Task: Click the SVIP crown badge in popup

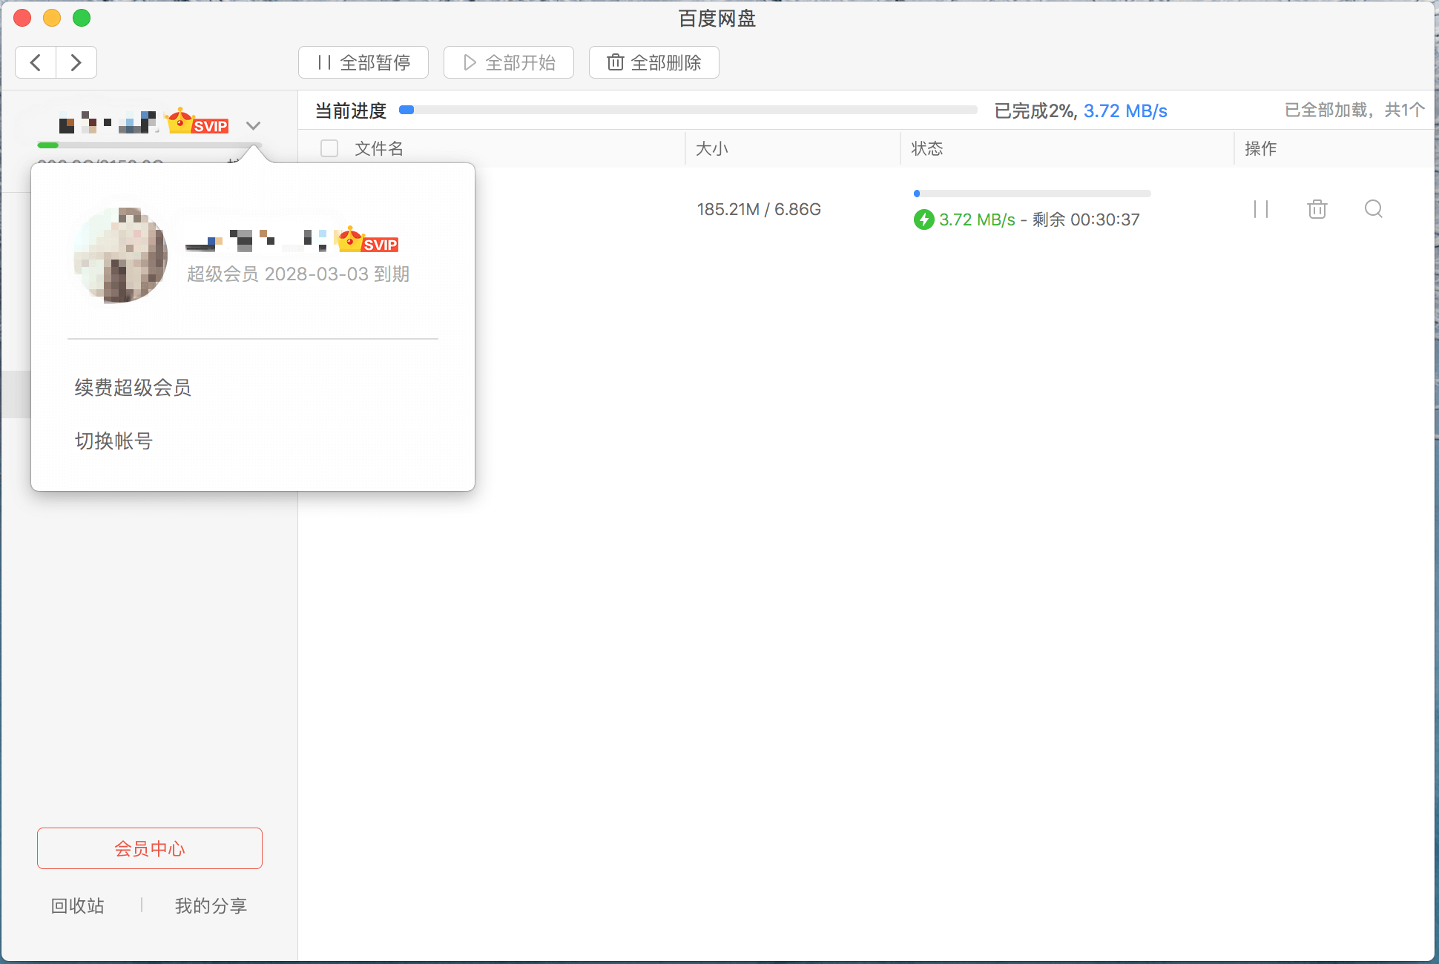Action: [366, 240]
